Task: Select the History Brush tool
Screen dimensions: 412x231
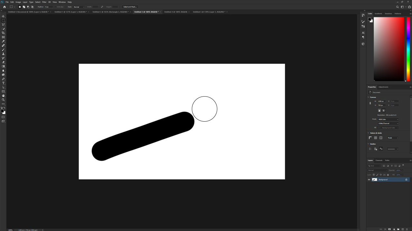Action: coord(4,58)
